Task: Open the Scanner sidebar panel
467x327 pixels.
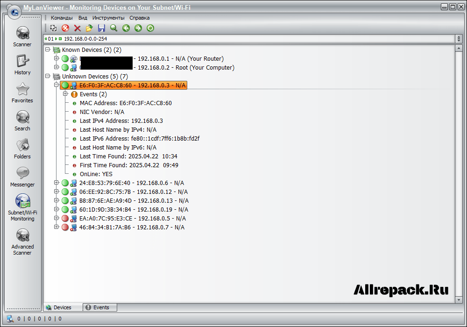Action: [22, 36]
